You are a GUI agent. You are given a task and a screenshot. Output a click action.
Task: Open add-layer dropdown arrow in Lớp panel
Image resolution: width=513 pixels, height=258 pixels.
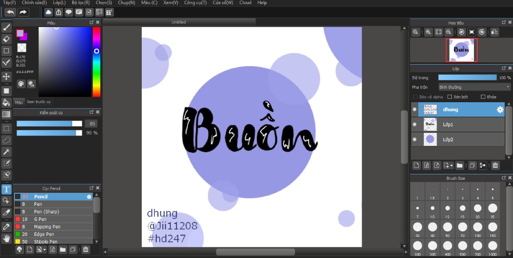[451, 165]
